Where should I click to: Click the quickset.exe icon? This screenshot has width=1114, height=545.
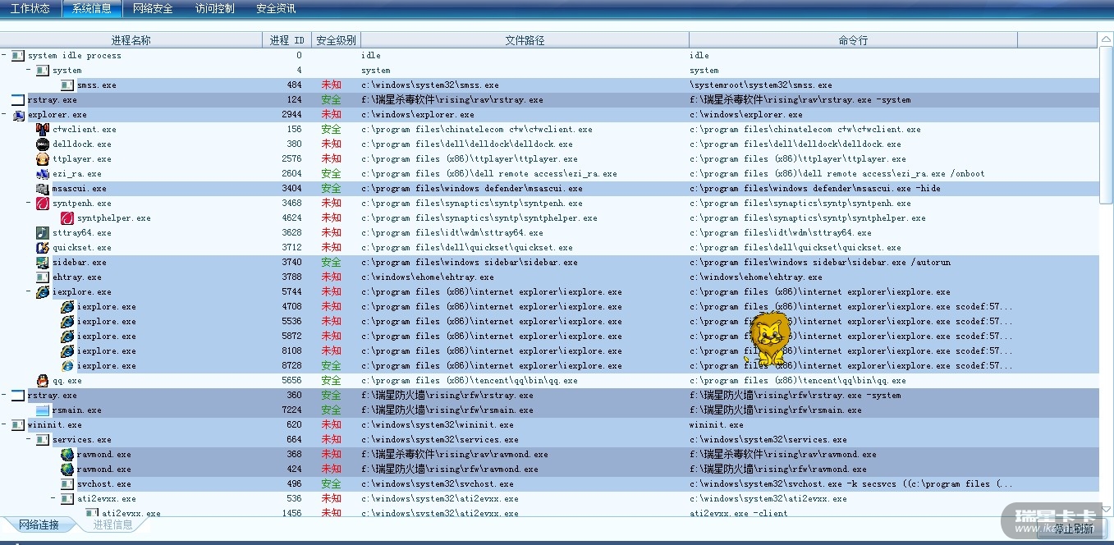43,248
